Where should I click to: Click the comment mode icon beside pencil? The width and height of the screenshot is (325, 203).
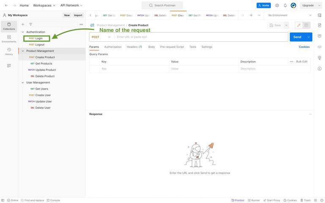coord(306,25)
